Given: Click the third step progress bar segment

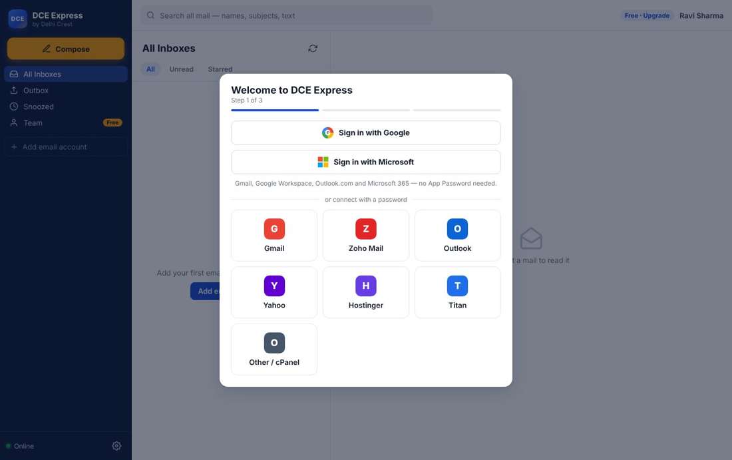Looking at the screenshot, I should pos(457,111).
